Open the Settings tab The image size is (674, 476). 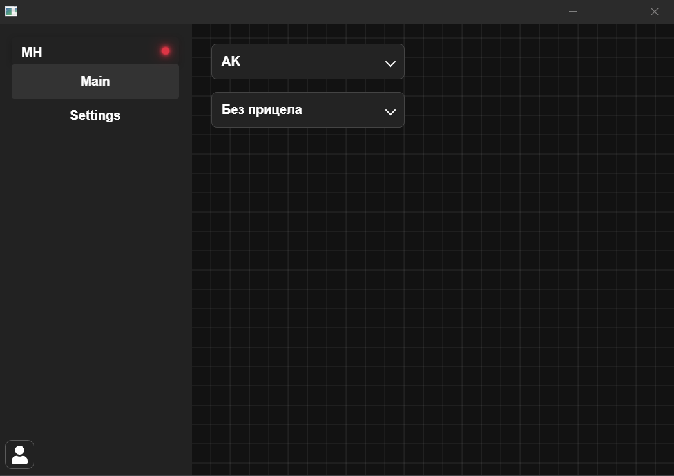(95, 115)
